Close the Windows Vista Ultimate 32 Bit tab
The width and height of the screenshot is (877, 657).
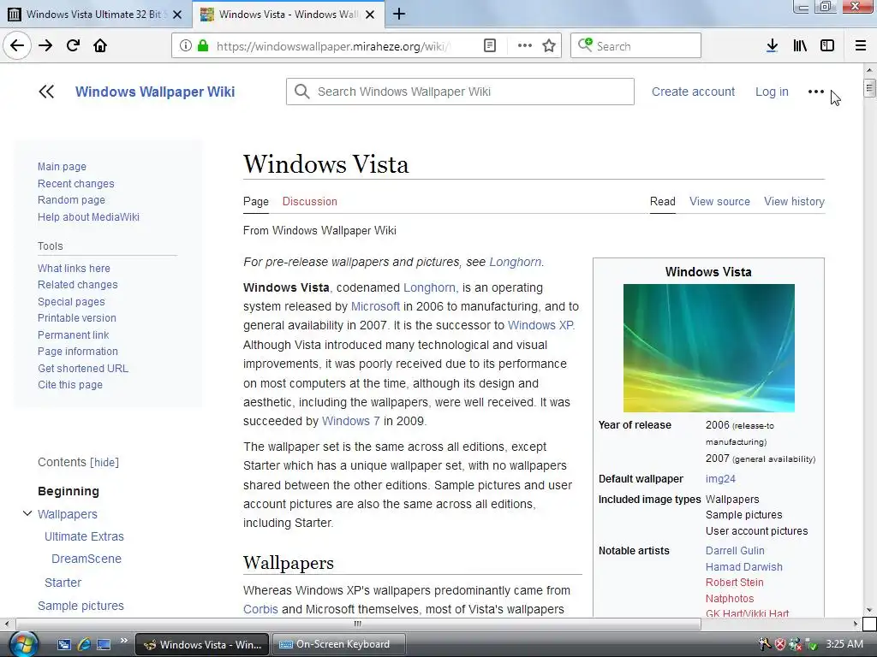pos(177,15)
